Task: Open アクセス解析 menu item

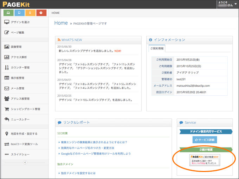Action: pyautogui.click(x=25, y=57)
